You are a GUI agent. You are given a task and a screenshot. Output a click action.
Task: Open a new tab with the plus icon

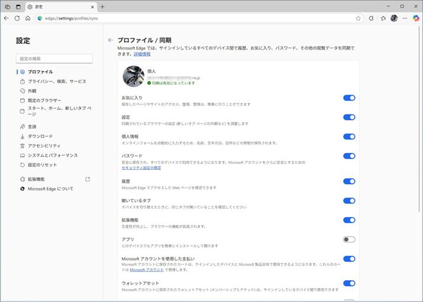[102, 6]
